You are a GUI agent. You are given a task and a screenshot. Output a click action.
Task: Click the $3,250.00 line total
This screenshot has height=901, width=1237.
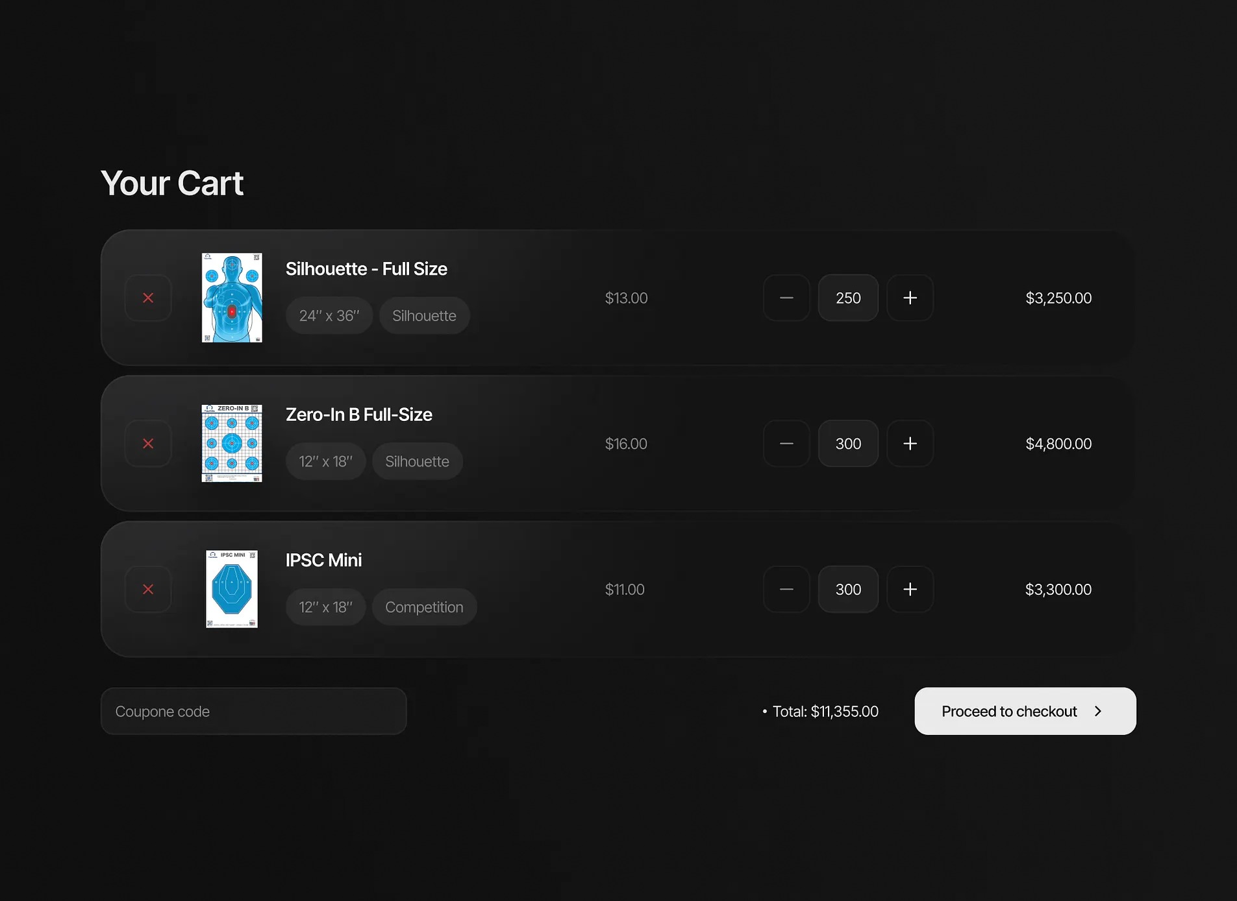pyautogui.click(x=1058, y=298)
